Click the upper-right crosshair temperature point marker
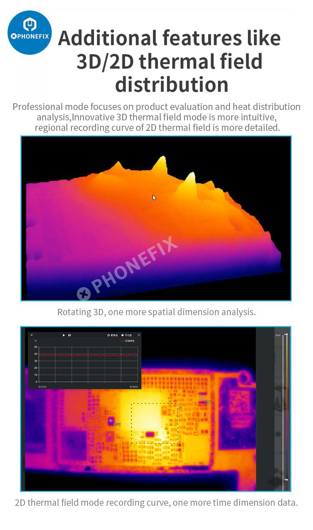This screenshot has height=530, width=313. pyautogui.click(x=202, y=398)
